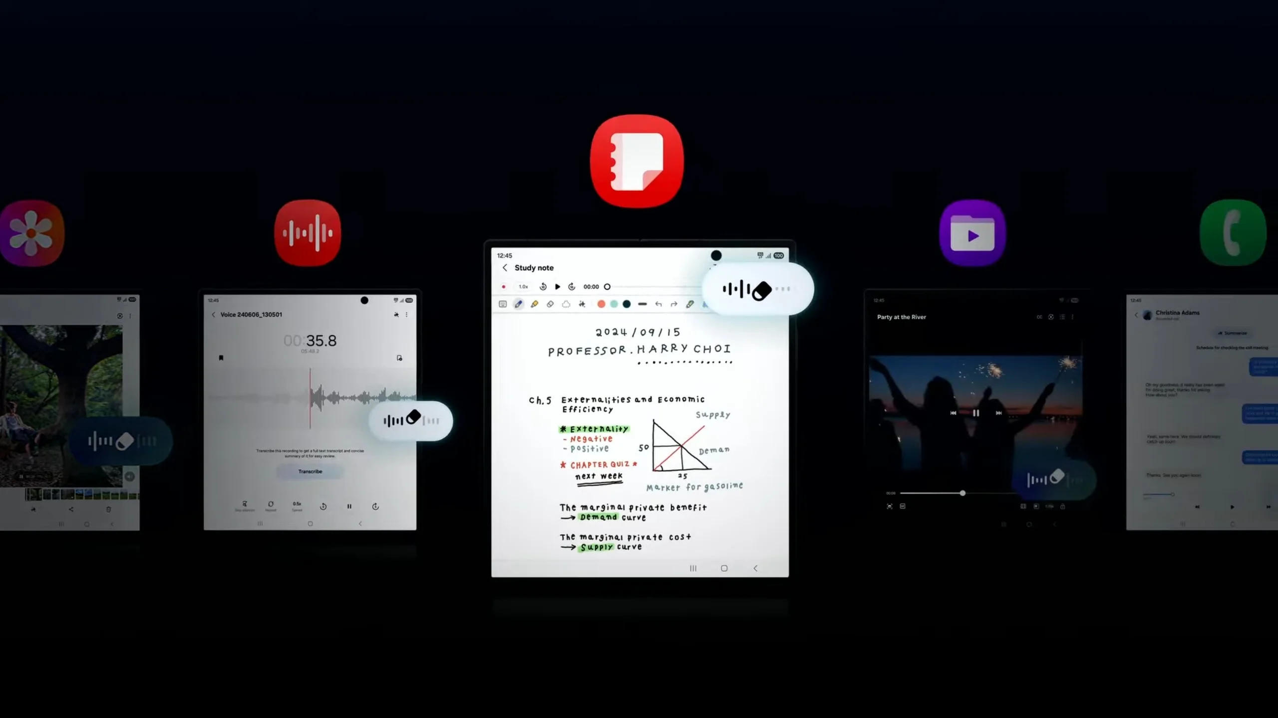Pick the orange-red pen color
Screen dimensions: 1278x718
pyautogui.click(x=601, y=304)
